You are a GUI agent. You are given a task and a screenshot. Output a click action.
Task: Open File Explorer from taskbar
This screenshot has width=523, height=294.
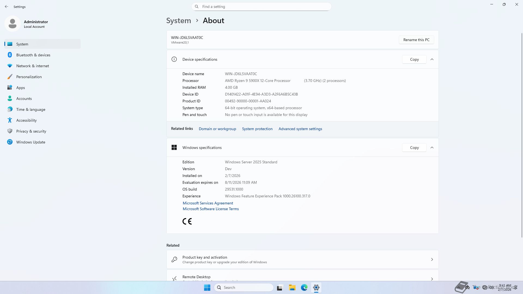coord(292,287)
